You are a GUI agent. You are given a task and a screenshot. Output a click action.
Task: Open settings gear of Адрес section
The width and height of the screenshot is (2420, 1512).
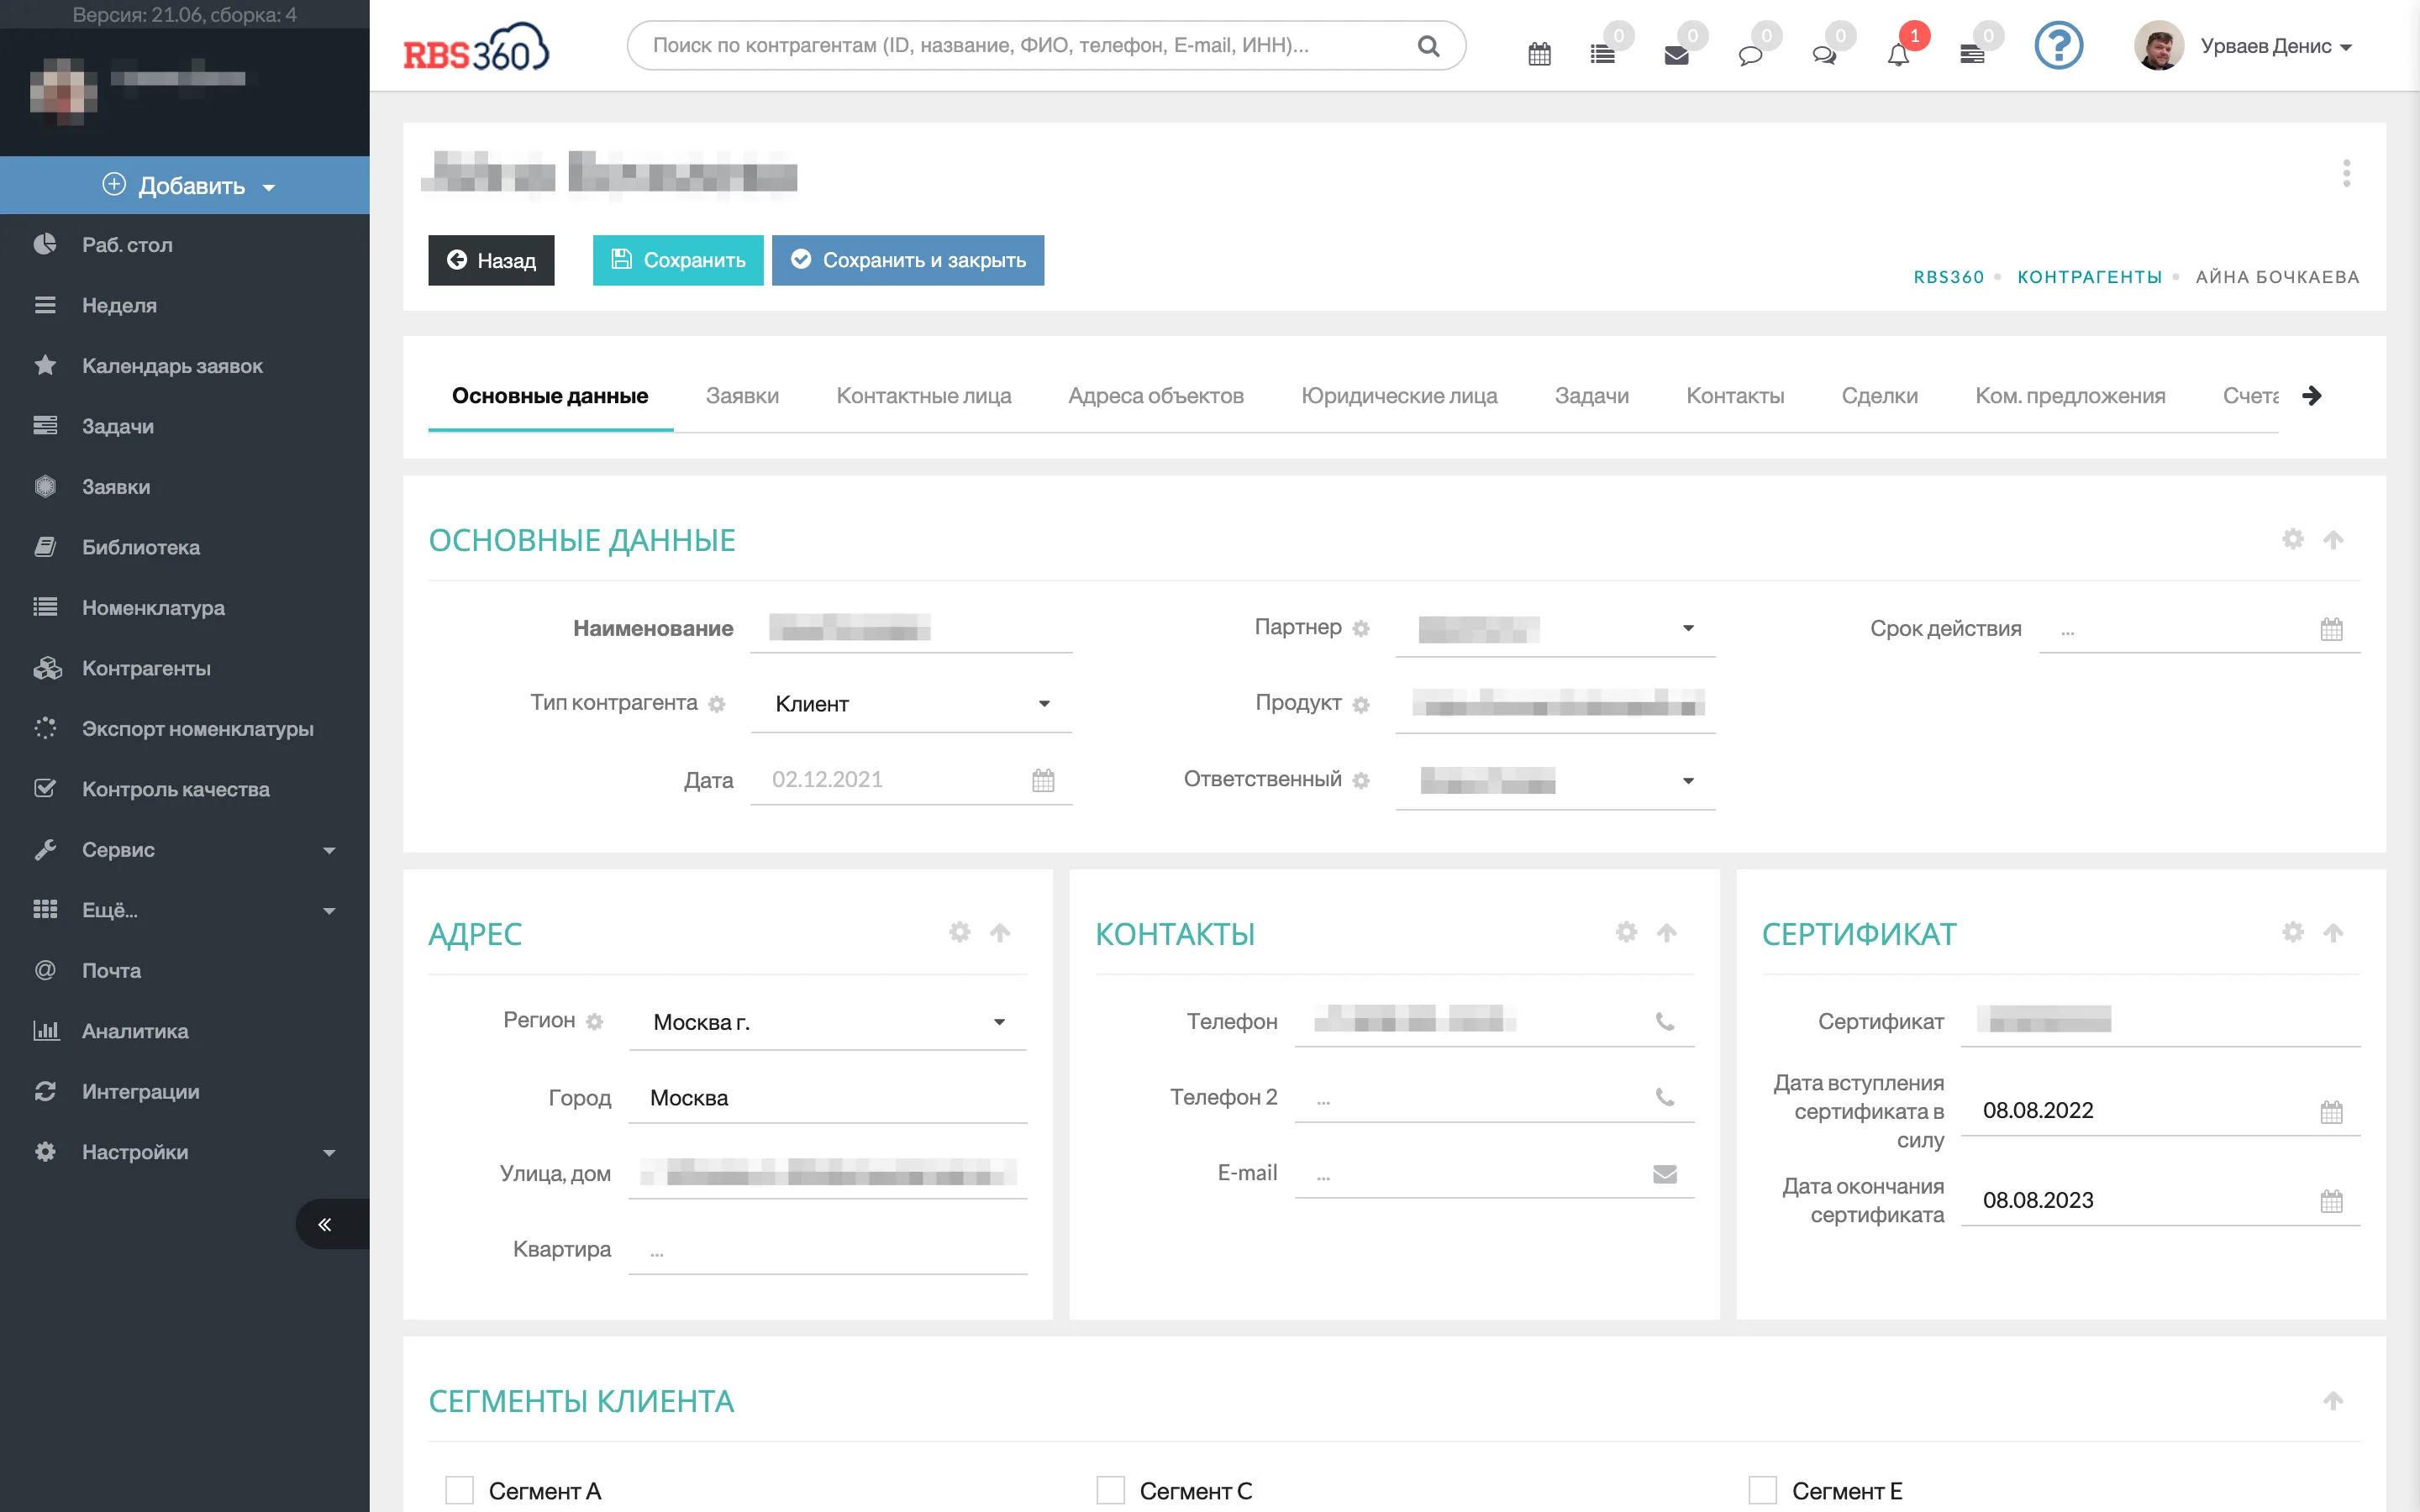tap(960, 932)
